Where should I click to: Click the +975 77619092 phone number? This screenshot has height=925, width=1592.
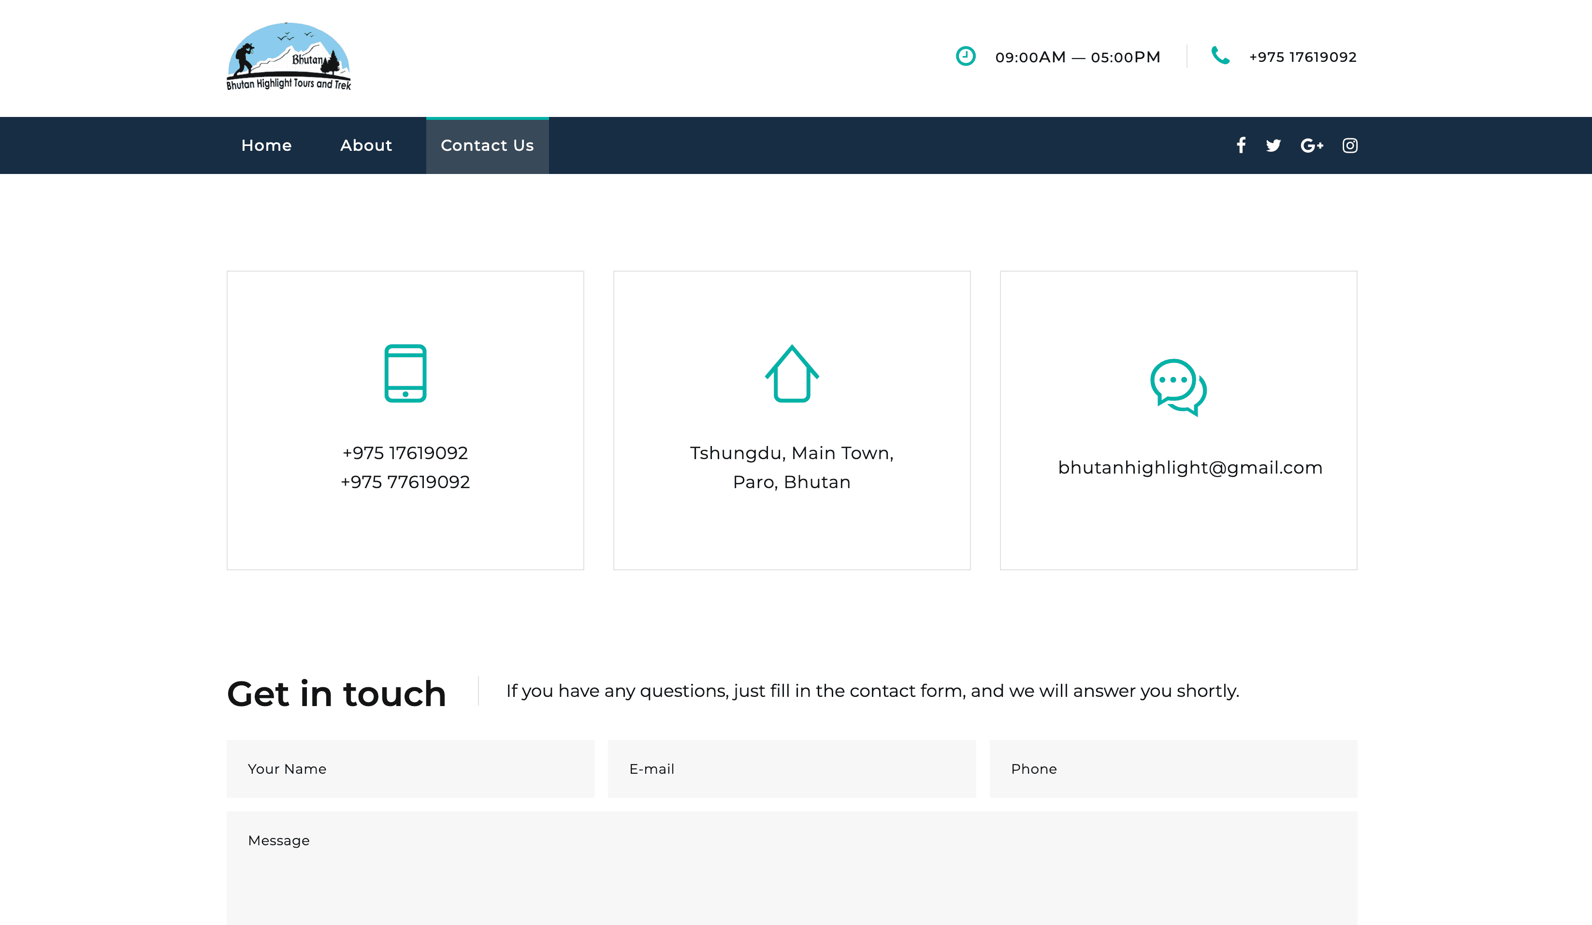[x=405, y=482]
